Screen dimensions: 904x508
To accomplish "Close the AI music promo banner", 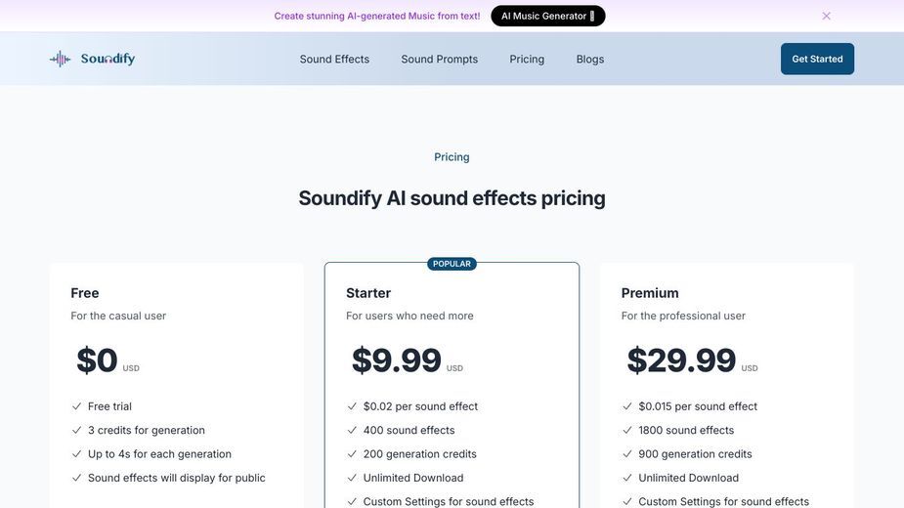I will (x=826, y=17).
